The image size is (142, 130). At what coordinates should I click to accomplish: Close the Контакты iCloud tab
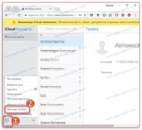pos(50,9)
